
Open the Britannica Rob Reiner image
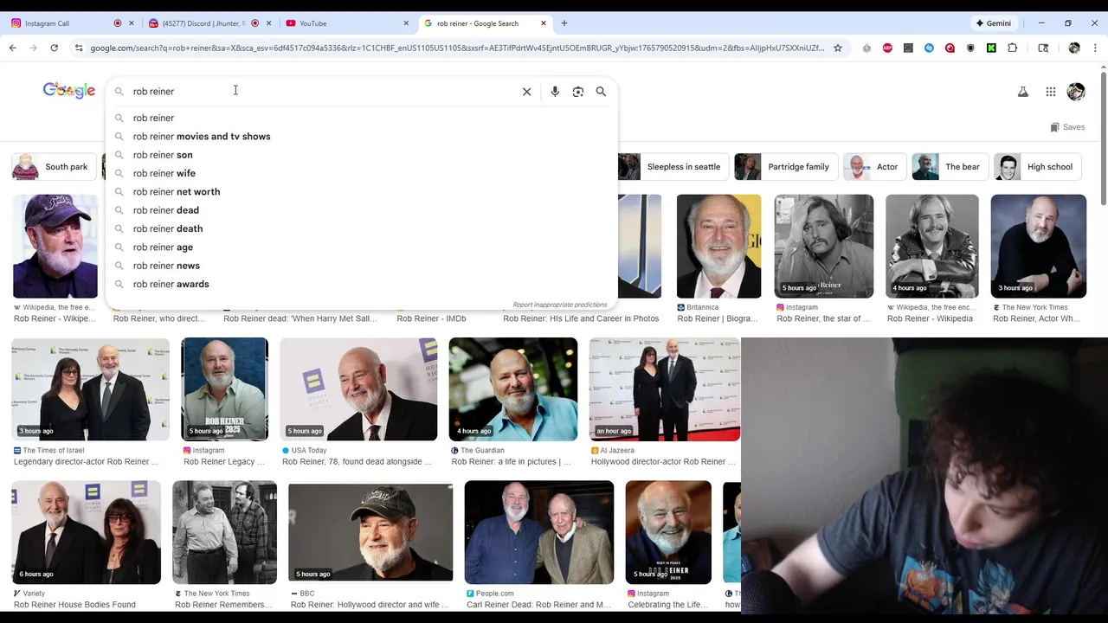718,246
